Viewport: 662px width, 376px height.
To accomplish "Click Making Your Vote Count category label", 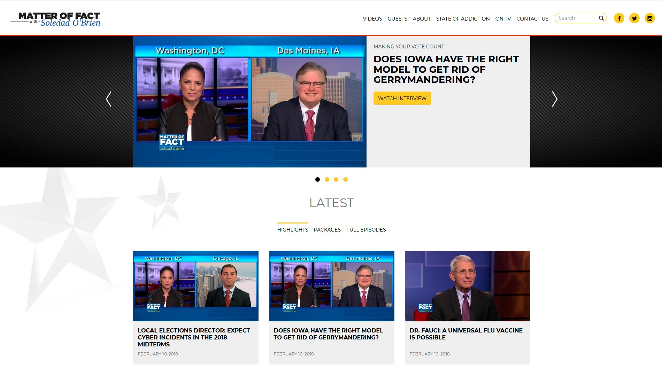I will point(409,46).
